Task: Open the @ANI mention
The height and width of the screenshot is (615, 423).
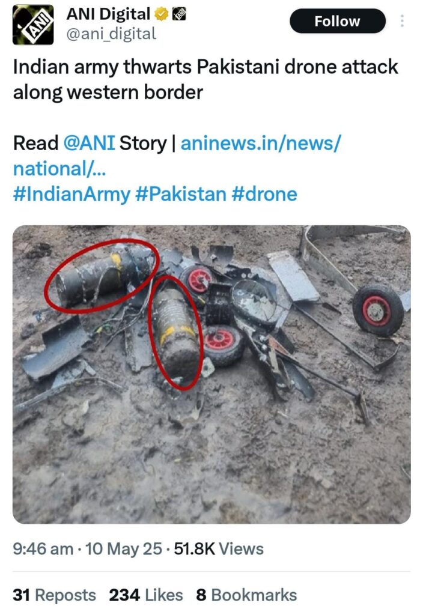Action: coord(89,143)
